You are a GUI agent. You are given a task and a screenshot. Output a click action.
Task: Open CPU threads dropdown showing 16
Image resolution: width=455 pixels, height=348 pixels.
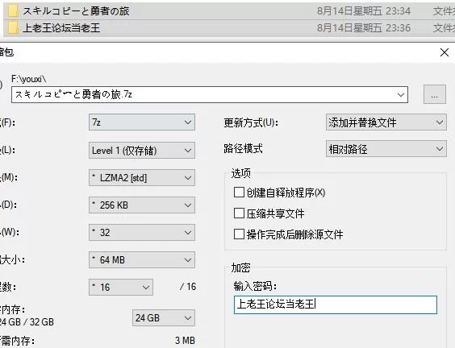point(121,287)
